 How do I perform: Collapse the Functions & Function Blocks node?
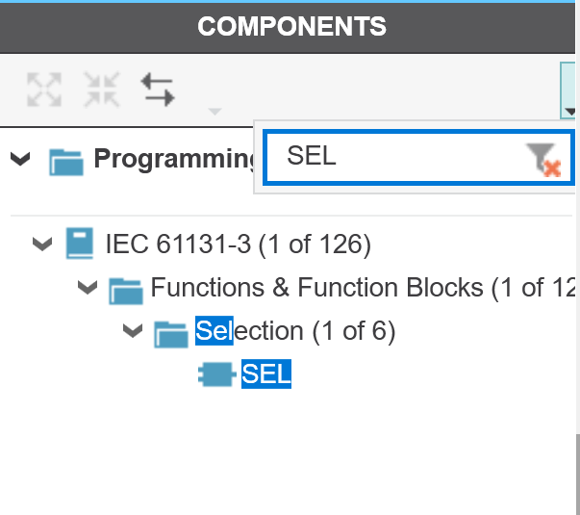point(88,288)
